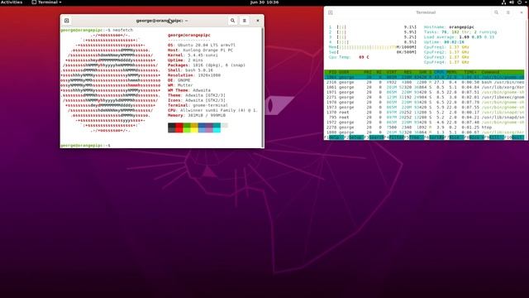Click the Load average line in htop
The width and height of the screenshot is (529, 298).
pyautogui.click(x=460, y=37)
